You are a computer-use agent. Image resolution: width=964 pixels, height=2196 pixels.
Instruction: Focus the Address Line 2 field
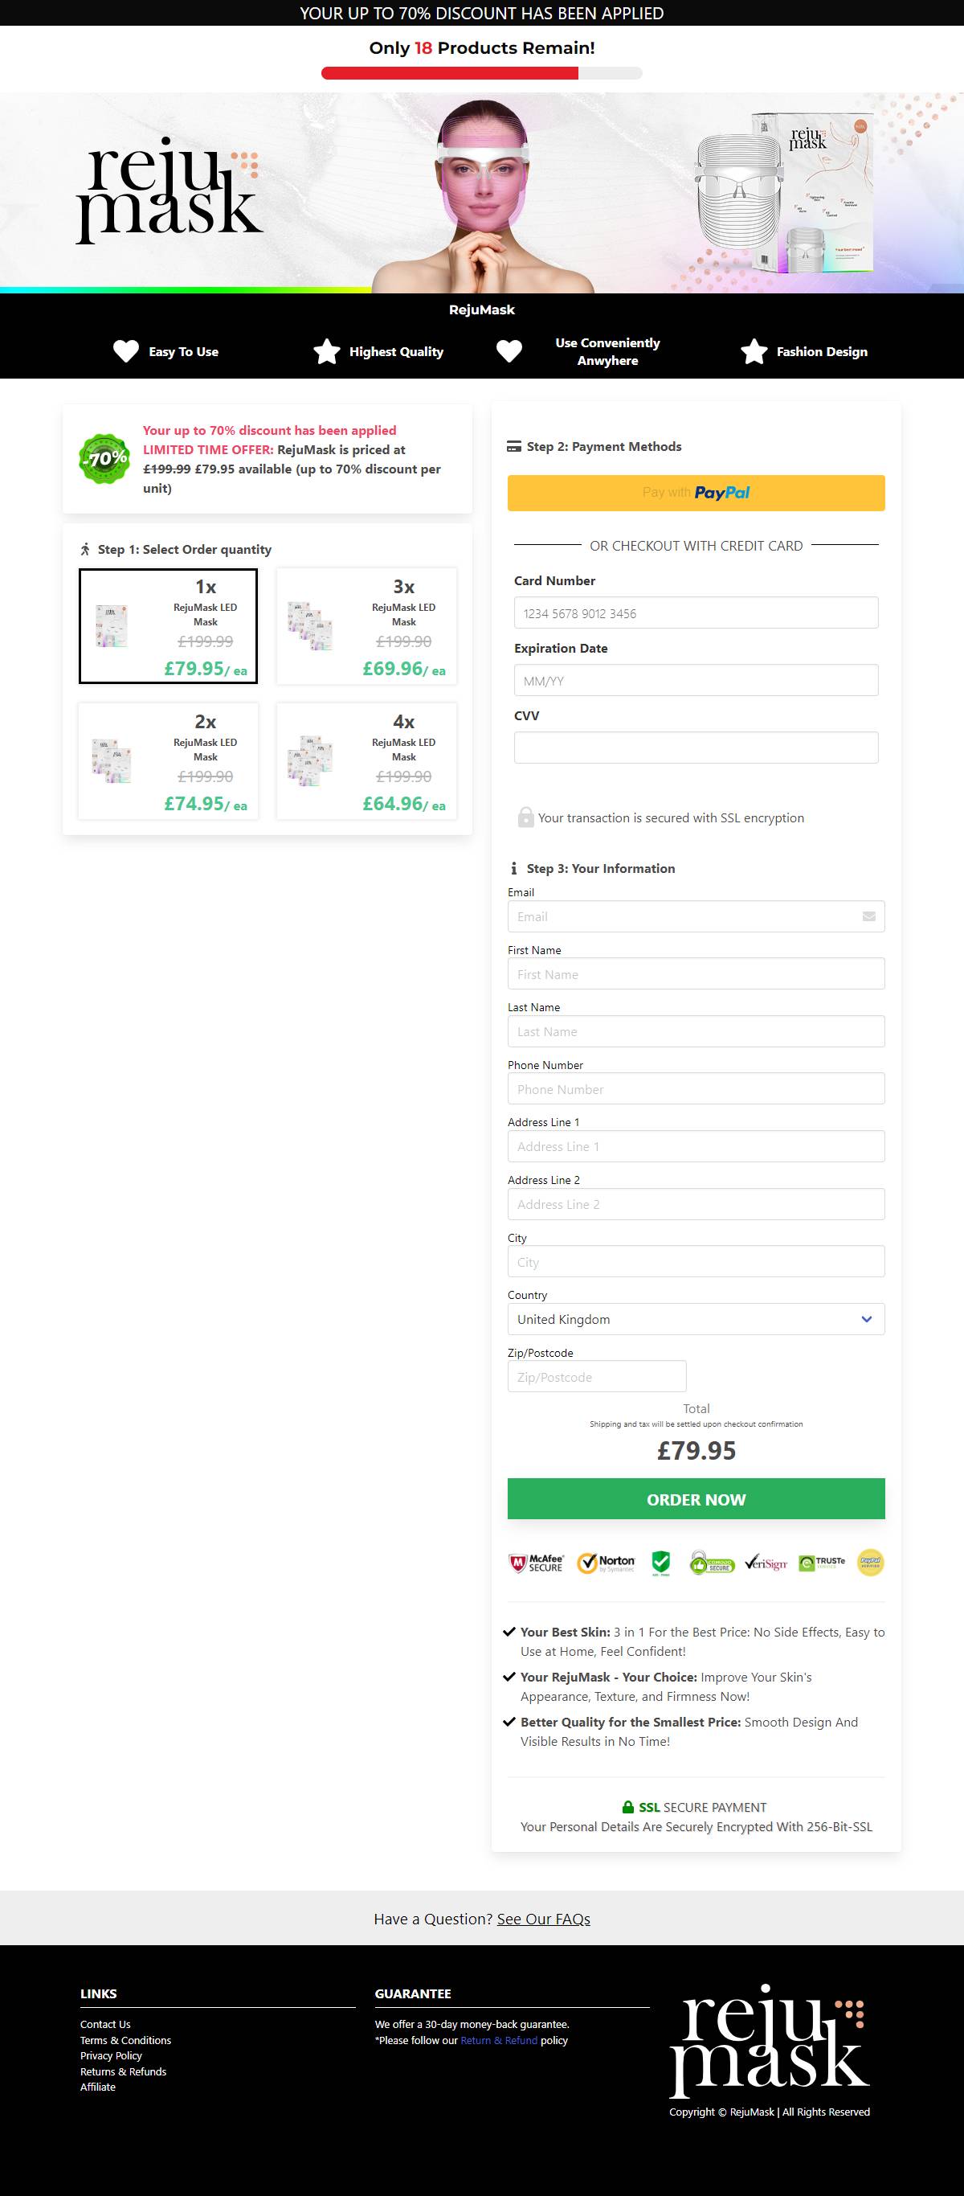tap(696, 1205)
